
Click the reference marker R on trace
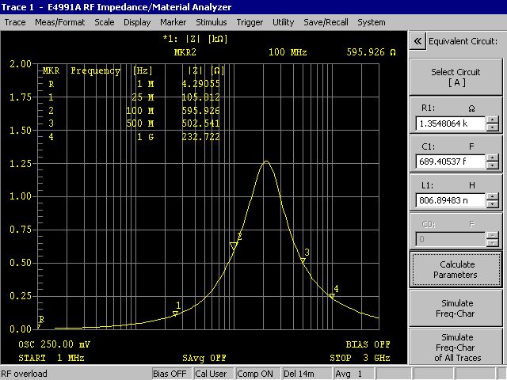click(x=40, y=325)
